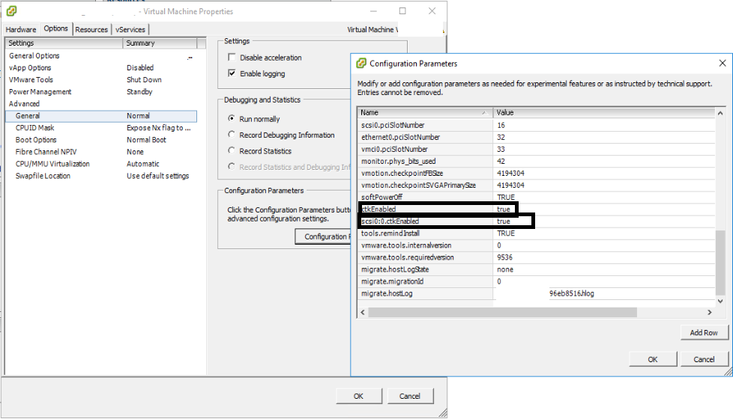733x419 pixels.
Task: Select the vmotion.checkpointFBSize parameter row
Action: point(536,173)
